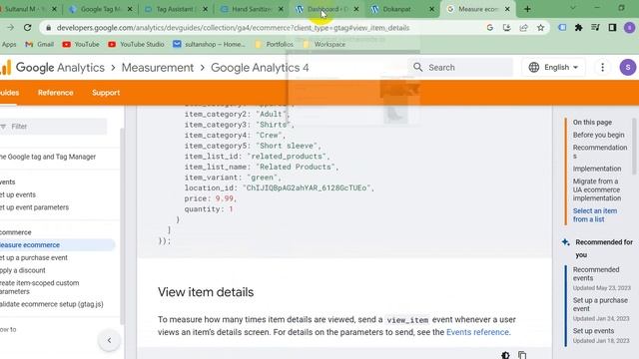Switch to the Google Tag Manager tab

(100, 9)
